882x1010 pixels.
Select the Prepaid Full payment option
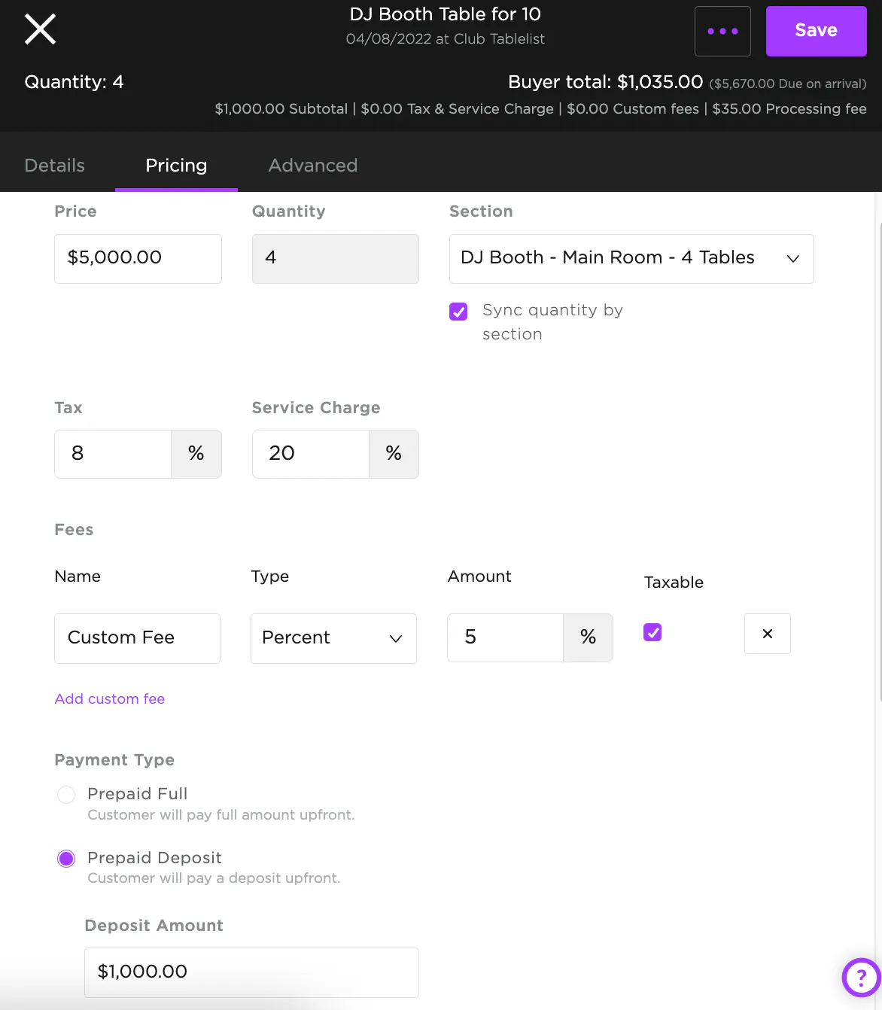point(66,795)
